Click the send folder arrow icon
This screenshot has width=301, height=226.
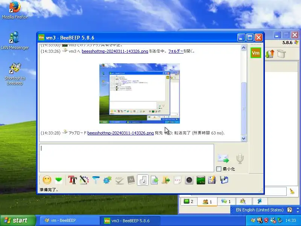click(166, 180)
